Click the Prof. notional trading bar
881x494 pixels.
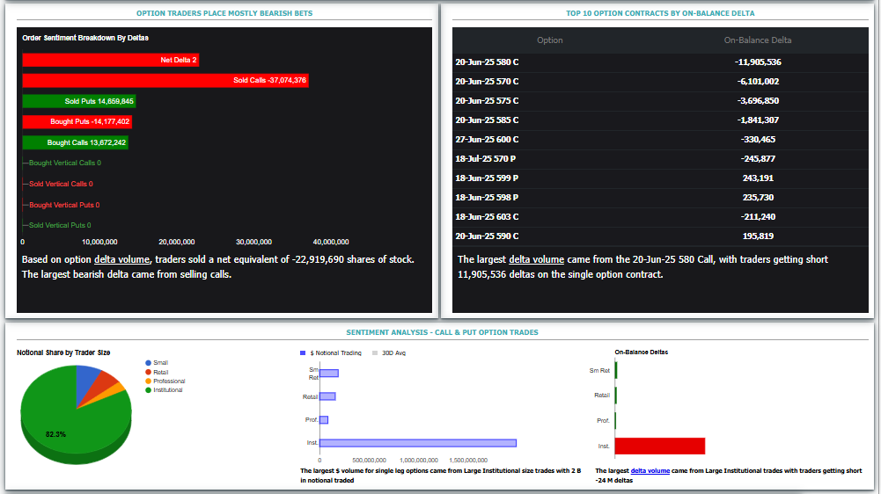click(324, 420)
